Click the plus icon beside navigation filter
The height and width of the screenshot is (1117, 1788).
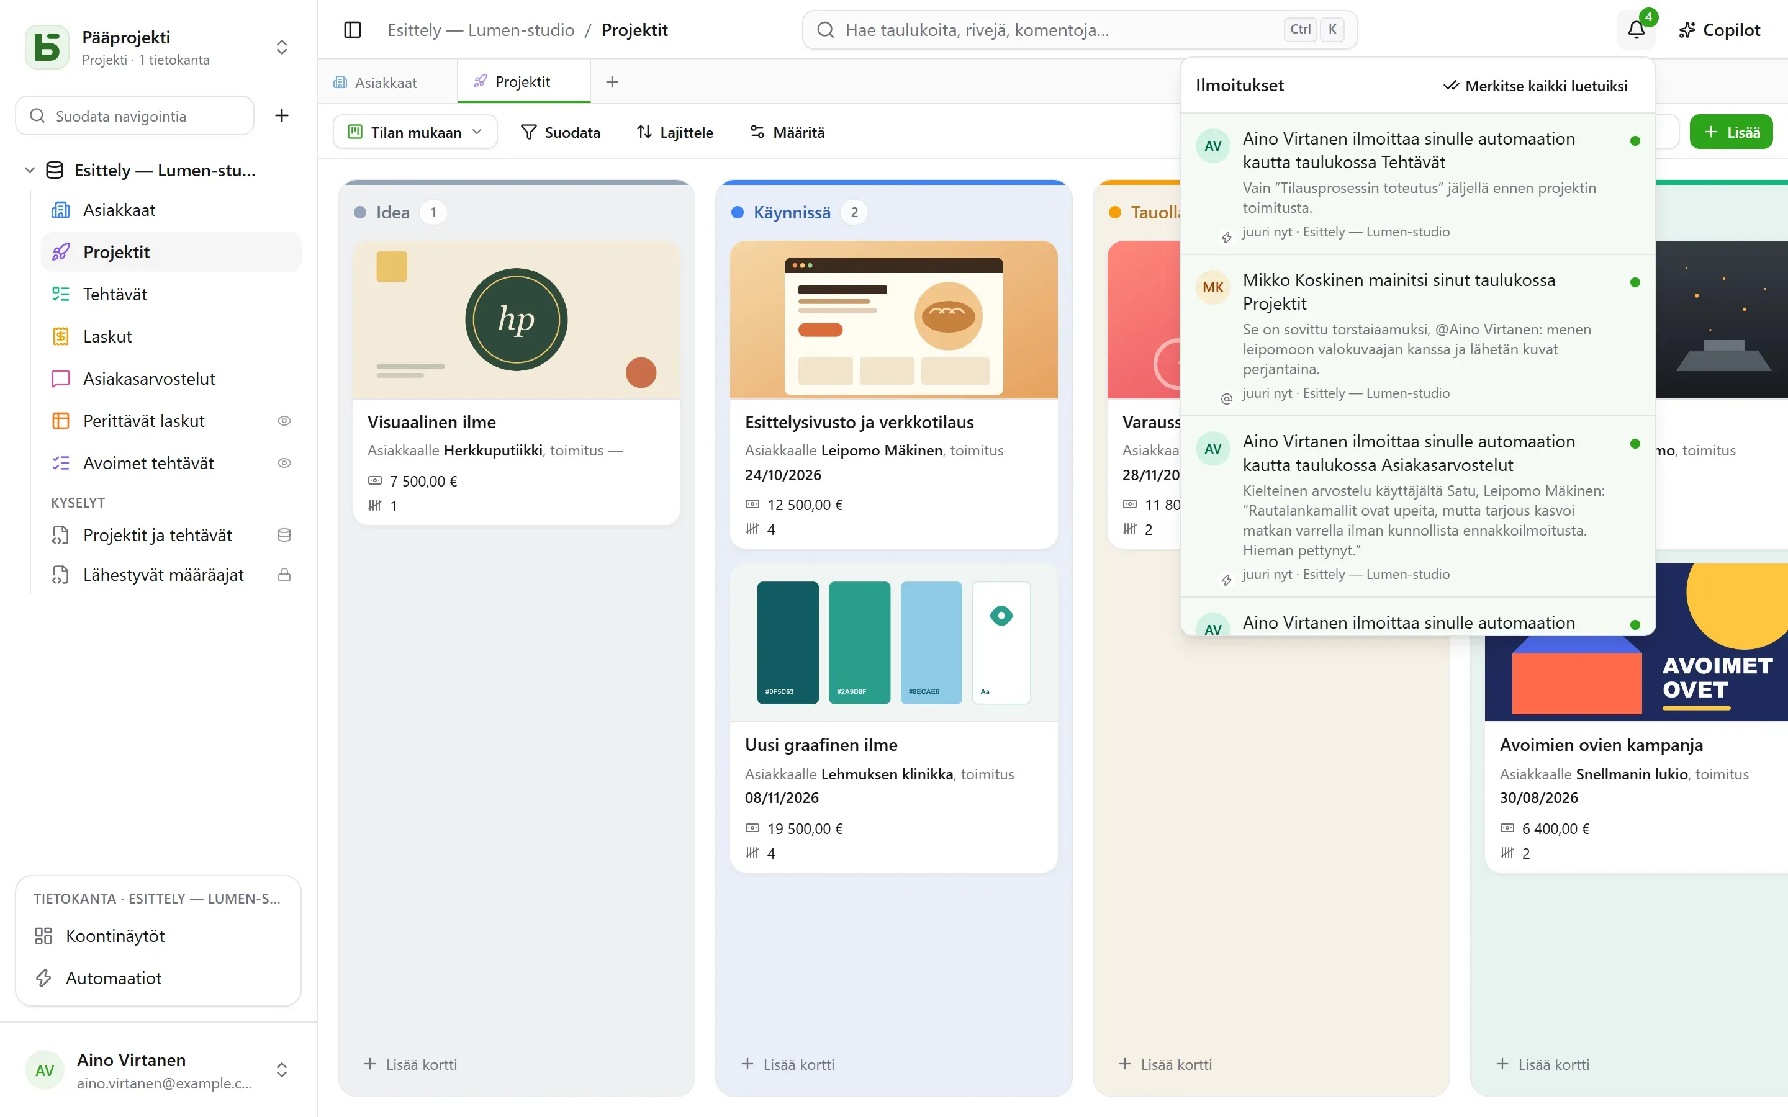pos(281,115)
